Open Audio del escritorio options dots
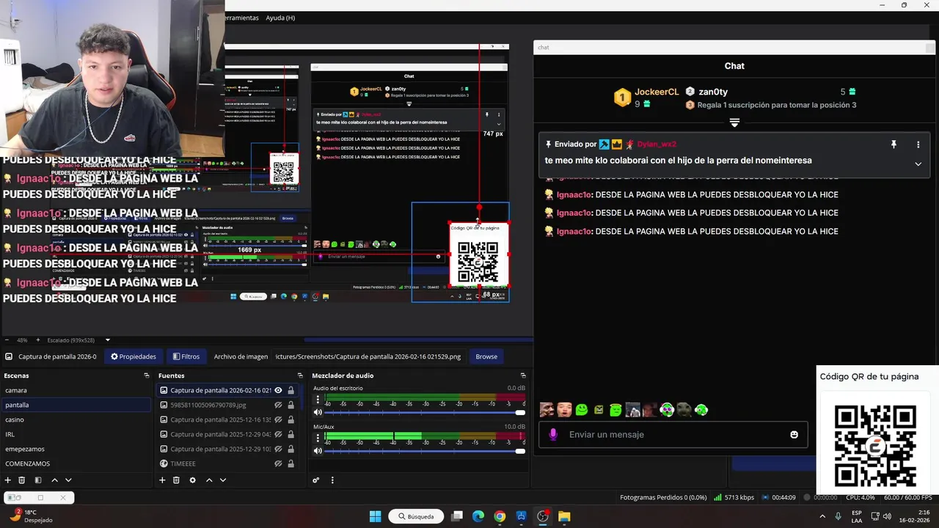The width and height of the screenshot is (939, 528). [318, 400]
